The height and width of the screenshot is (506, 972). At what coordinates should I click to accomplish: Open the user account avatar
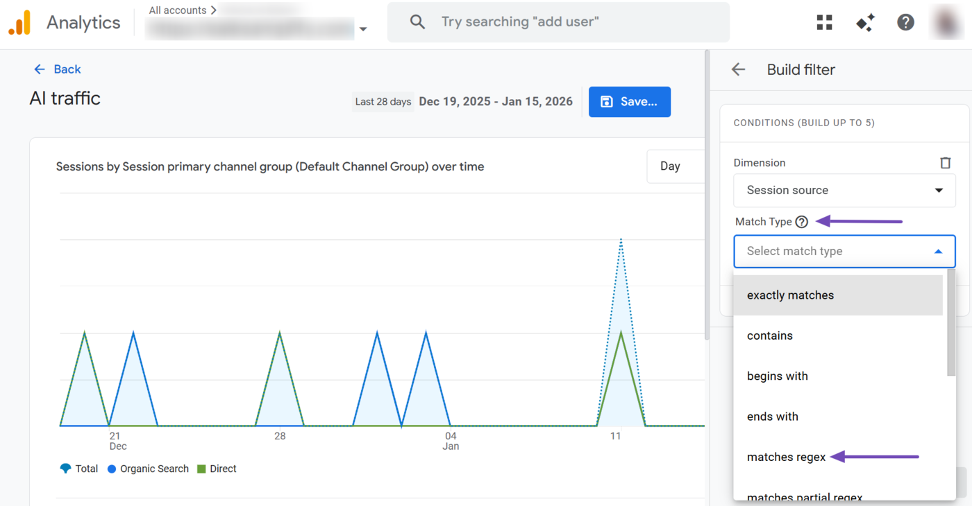point(946,22)
